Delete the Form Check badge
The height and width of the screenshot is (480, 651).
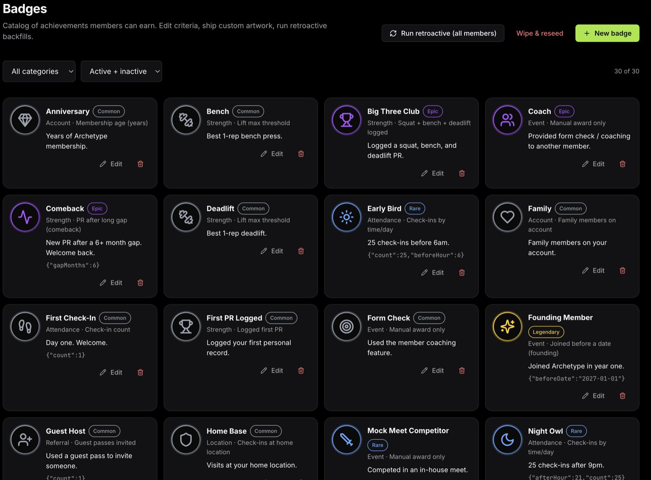click(462, 370)
